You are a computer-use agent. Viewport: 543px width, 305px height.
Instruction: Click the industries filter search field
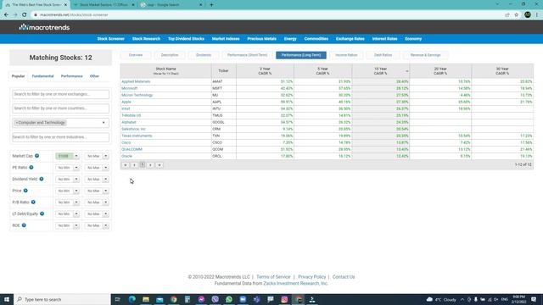(60, 137)
